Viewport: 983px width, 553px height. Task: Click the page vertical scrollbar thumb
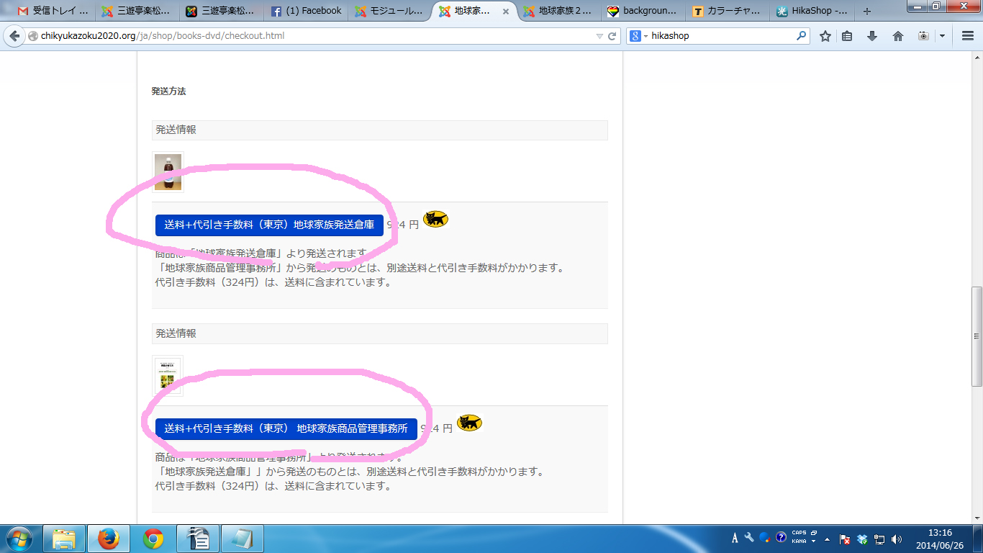pos(977,336)
